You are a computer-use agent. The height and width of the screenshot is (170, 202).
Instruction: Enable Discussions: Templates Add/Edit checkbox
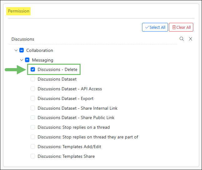(x=33, y=147)
